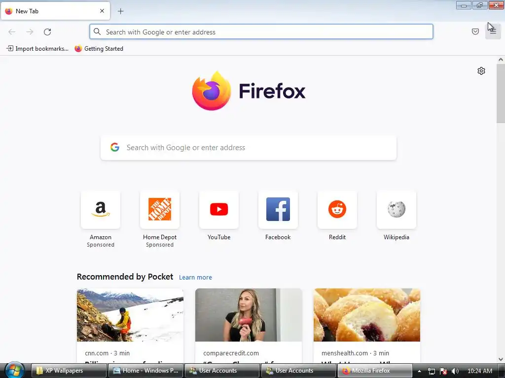
Task: Open the Facebook shortcut tile
Action: (x=278, y=209)
